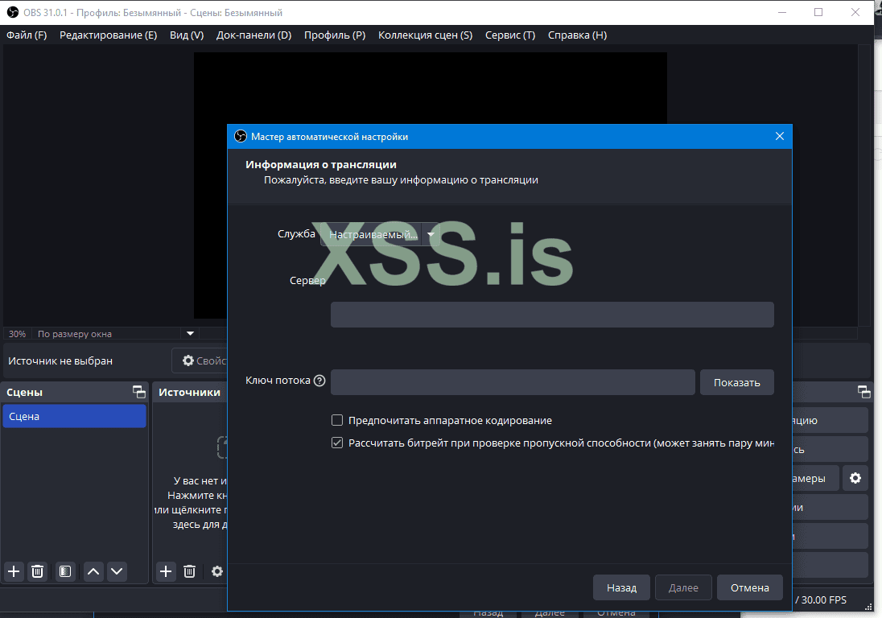Open the Сервис (T) menu
This screenshot has width=882, height=618.
pos(510,35)
